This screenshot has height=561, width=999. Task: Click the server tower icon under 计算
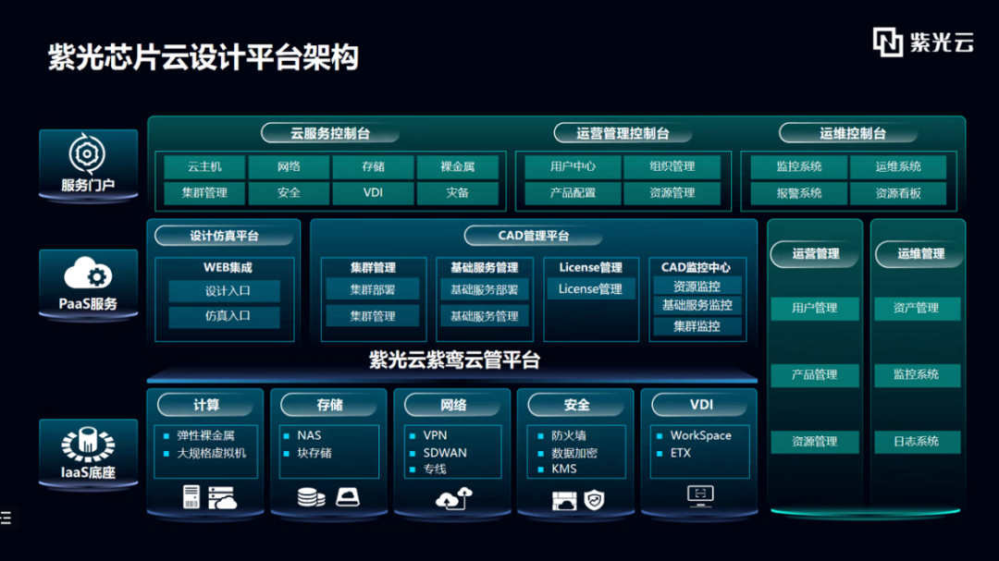click(191, 496)
